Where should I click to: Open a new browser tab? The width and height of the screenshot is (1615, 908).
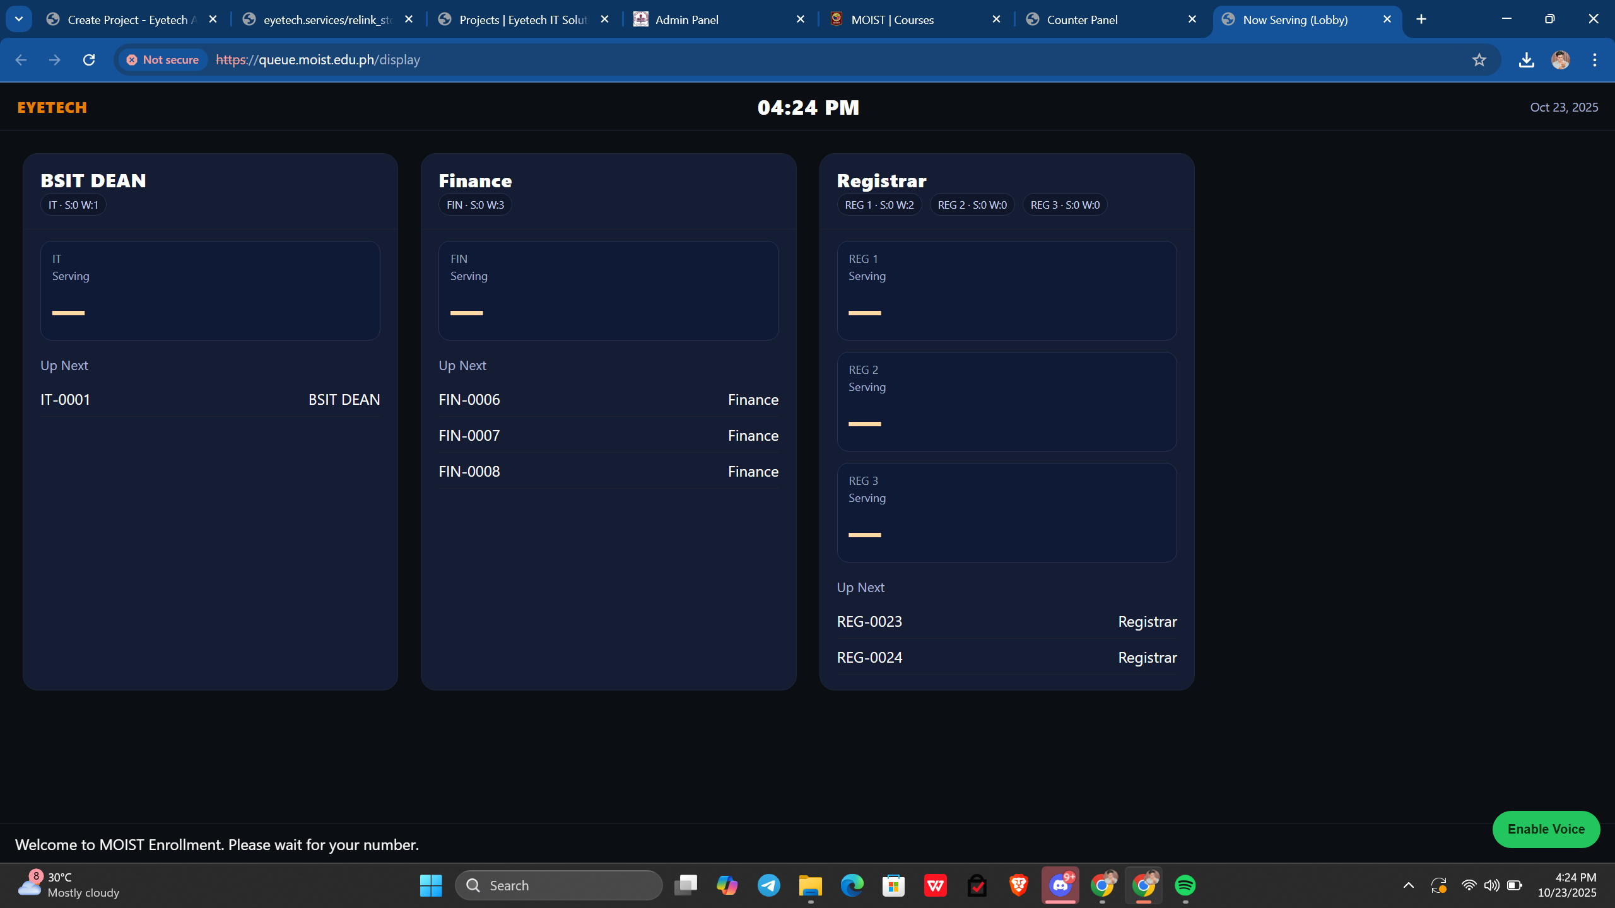(x=1421, y=19)
